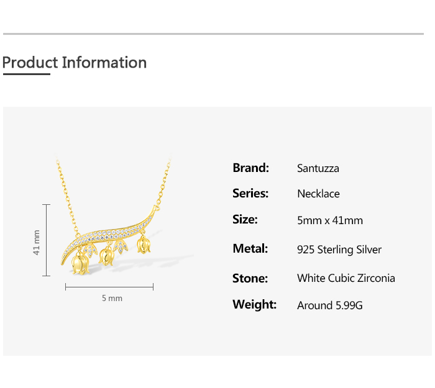Click the Brand: label
The height and width of the screenshot is (388, 435).
[x=250, y=168]
